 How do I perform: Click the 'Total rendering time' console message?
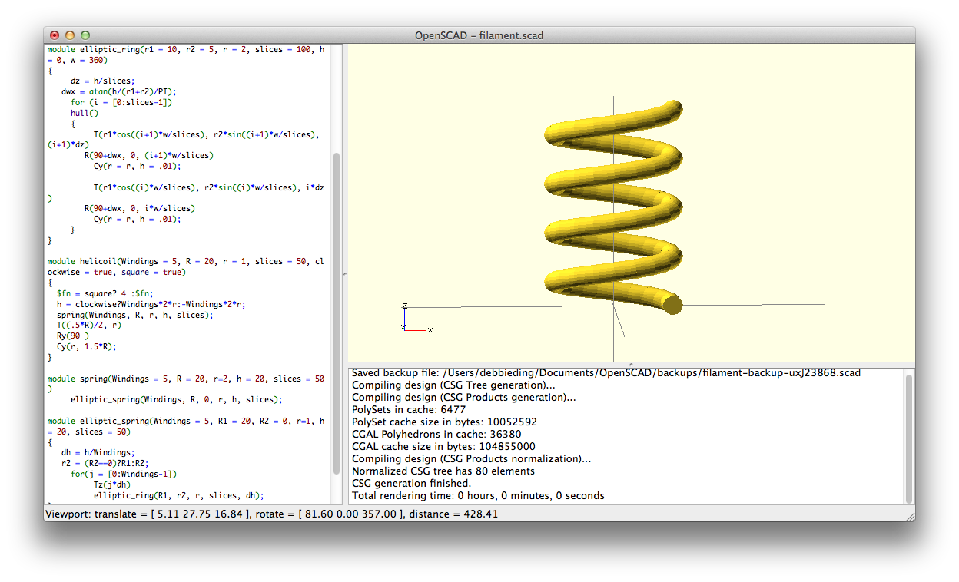pos(477,496)
